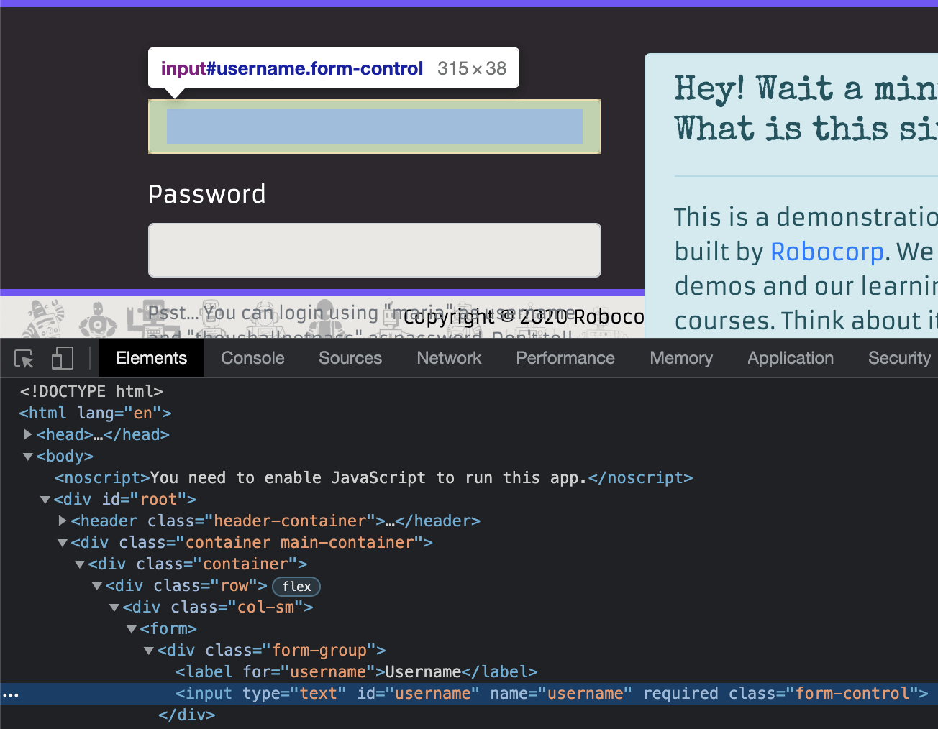Open the three-dots menu beside the selected input row

click(11, 694)
